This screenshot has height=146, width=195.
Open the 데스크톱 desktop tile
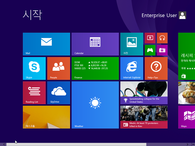coord(46,117)
